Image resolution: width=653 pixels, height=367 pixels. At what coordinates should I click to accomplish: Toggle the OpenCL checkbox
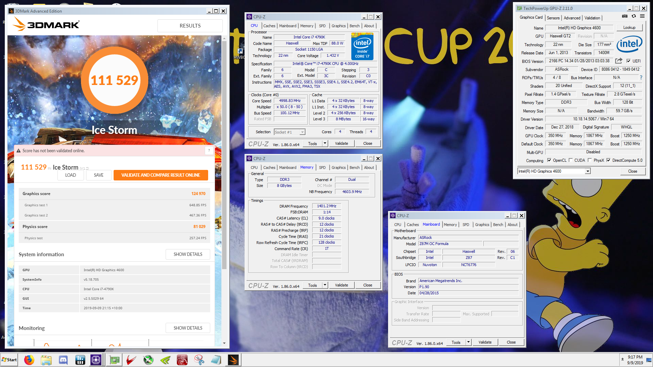[549, 160]
